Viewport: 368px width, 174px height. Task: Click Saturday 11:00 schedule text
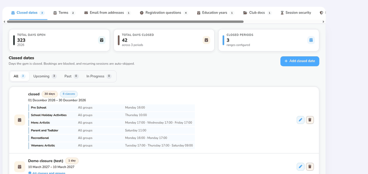pos(136,130)
